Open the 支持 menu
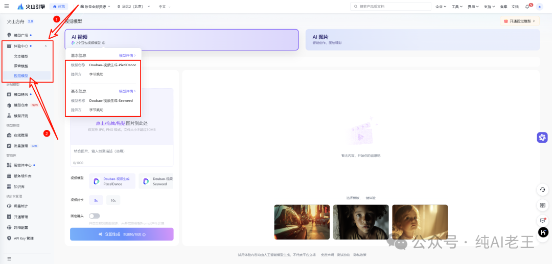Image resolution: width=552 pixels, height=264 pixels. (489, 7)
